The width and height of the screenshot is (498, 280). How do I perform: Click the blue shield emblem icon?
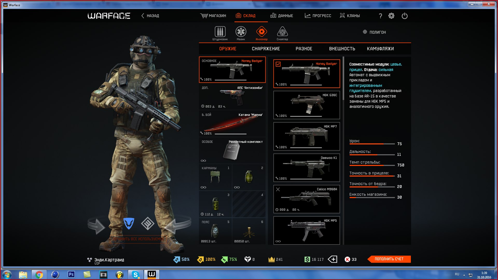click(x=129, y=223)
